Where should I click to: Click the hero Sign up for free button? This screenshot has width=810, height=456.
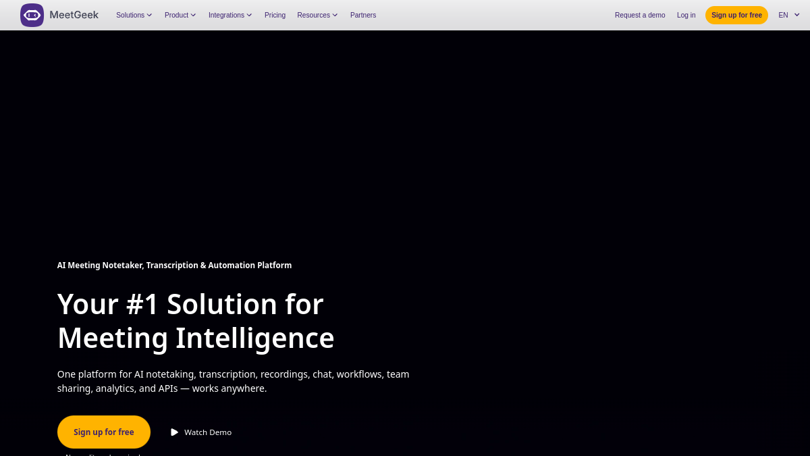pos(104,432)
